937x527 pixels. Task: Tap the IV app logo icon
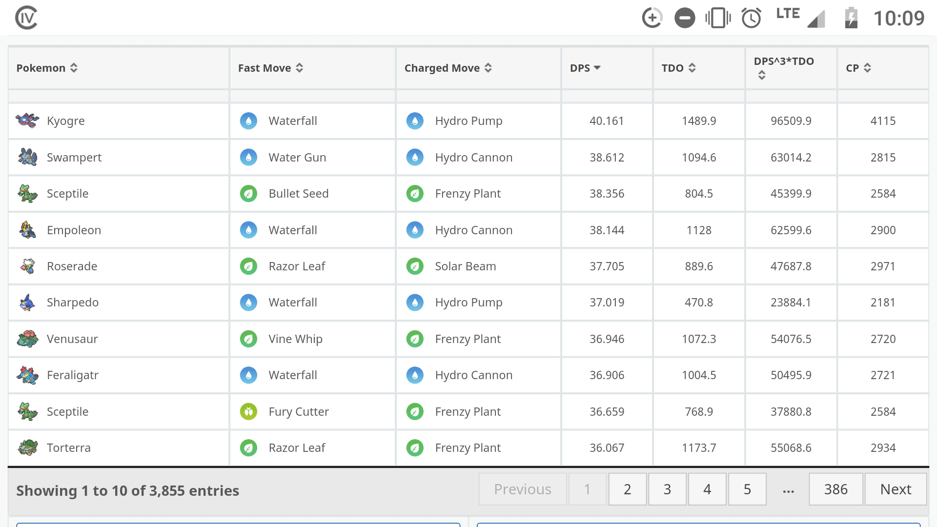click(26, 18)
